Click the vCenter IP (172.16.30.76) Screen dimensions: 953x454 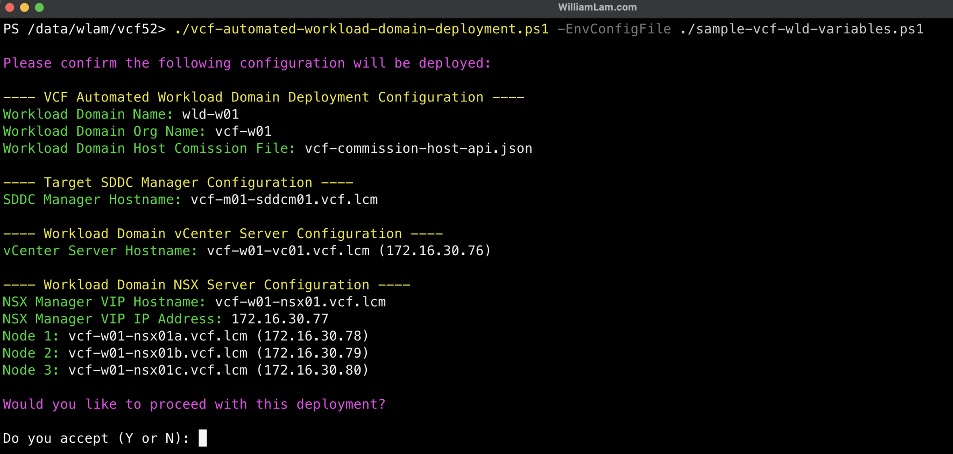pyautogui.click(x=435, y=251)
